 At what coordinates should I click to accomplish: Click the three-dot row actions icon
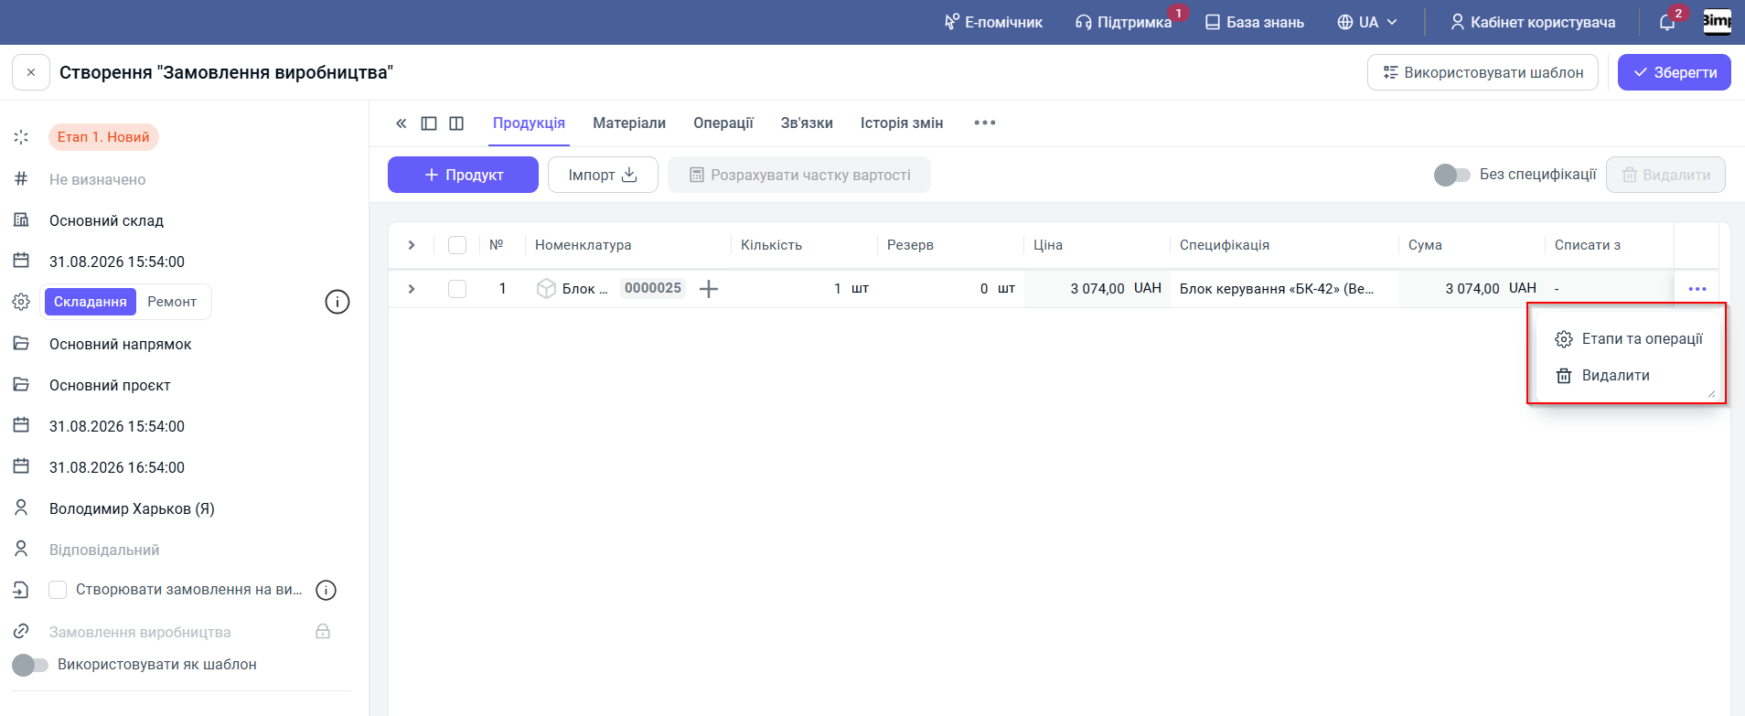click(x=1697, y=289)
